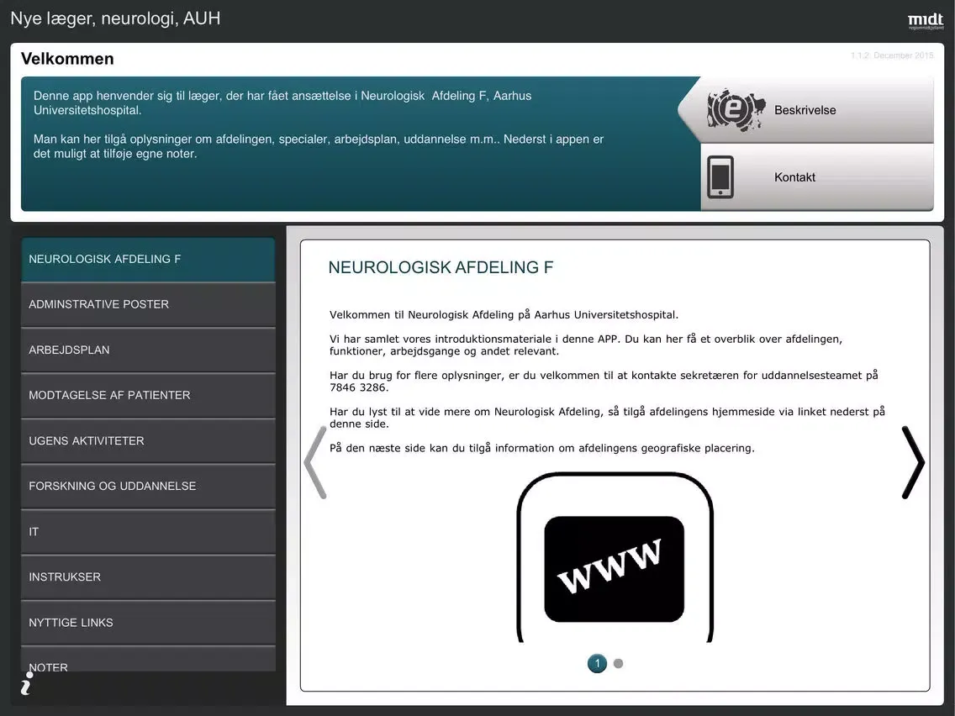Open the Kontakt button
The height and width of the screenshot is (716, 955).
pos(817,177)
